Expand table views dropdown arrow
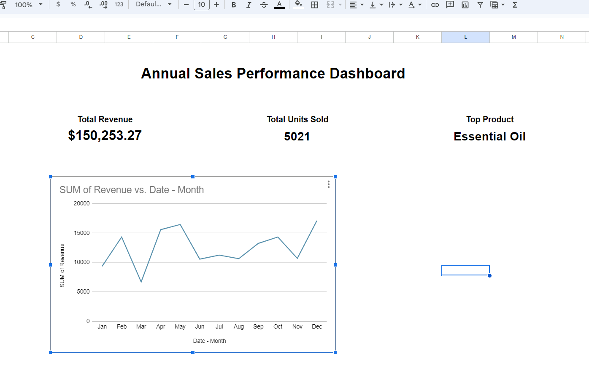589x380 pixels. tap(503, 5)
